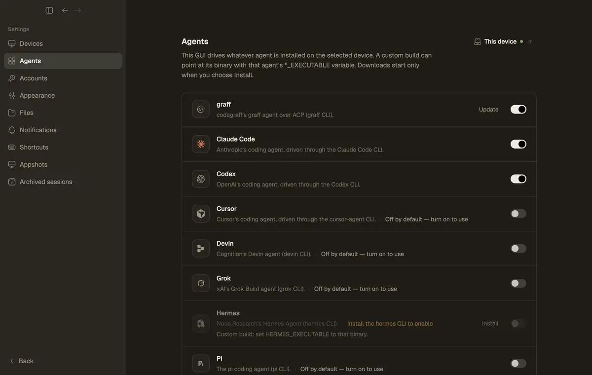592x375 pixels.
Task: Open Appshots settings
Action: [63, 164]
